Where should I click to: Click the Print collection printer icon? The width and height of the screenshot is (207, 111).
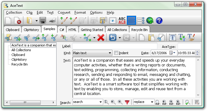[53, 21]
